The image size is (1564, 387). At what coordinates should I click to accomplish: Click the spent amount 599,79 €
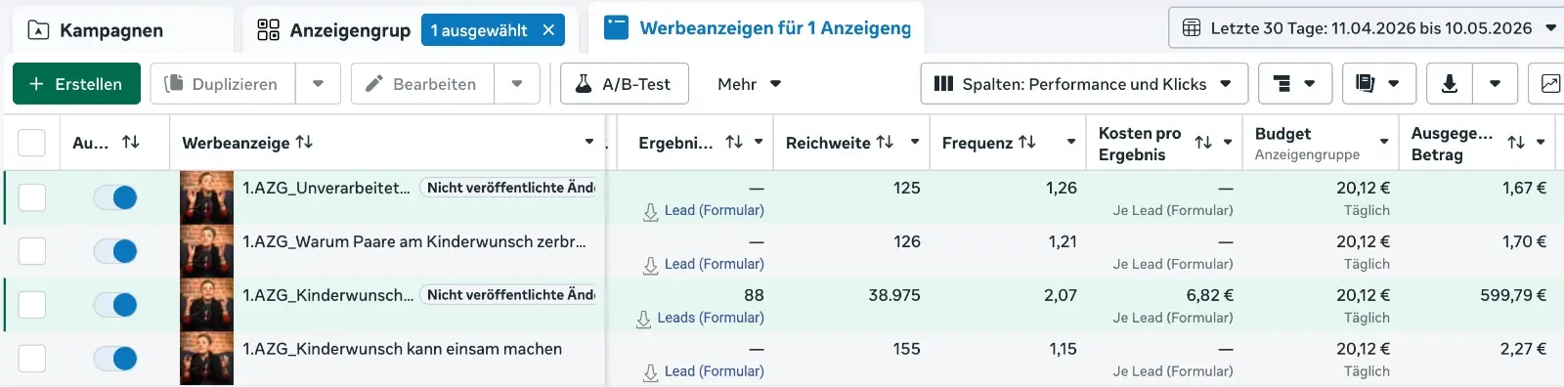1513,295
